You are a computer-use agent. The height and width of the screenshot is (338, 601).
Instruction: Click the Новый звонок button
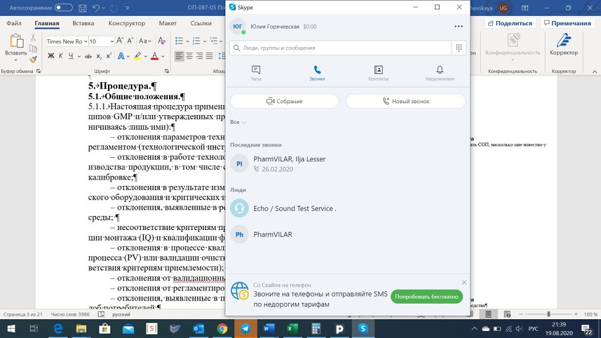[406, 101]
